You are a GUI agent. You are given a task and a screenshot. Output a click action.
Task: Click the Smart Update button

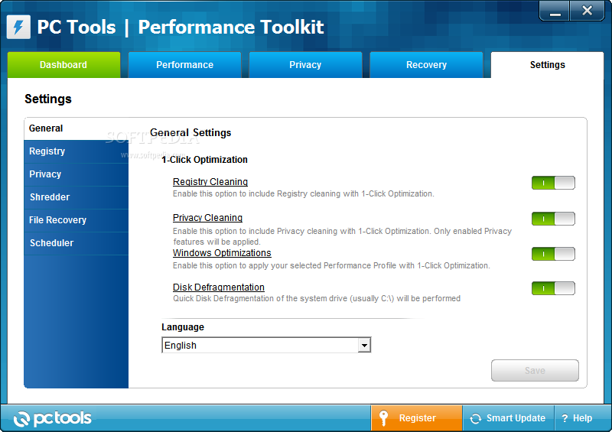(x=508, y=418)
